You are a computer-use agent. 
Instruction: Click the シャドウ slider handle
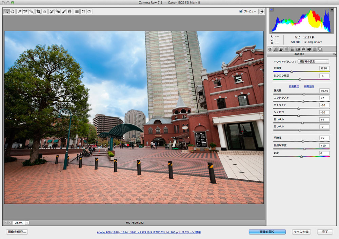(x=299, y=116)
